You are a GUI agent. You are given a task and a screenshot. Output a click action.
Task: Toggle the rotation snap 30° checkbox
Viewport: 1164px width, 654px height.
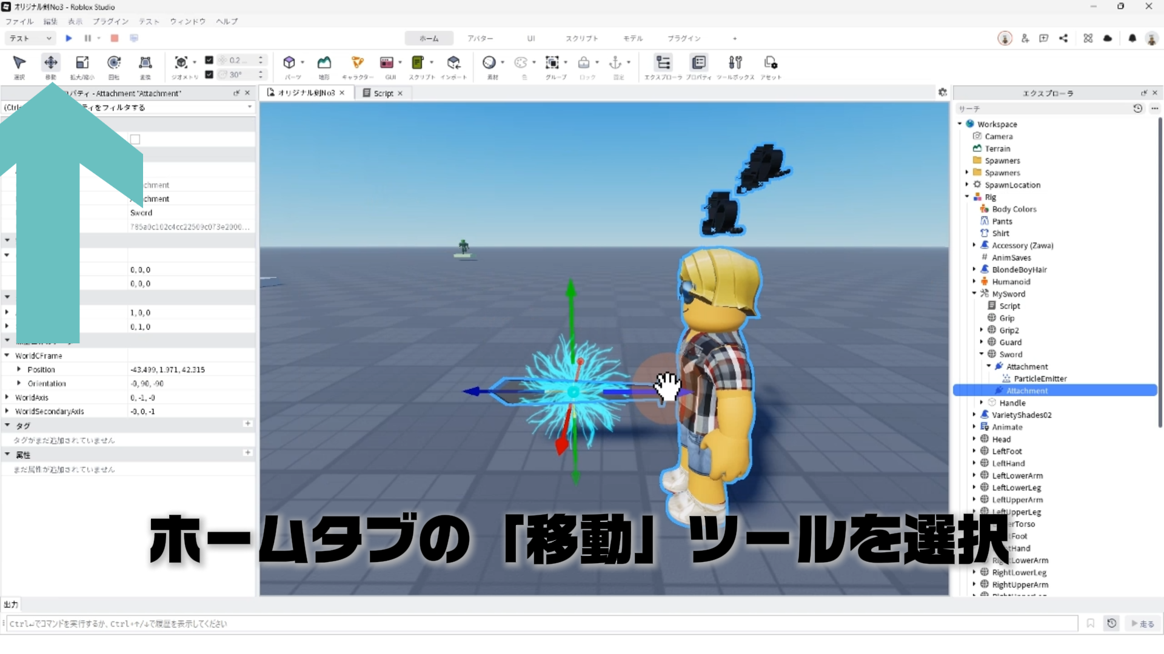click(209, 74)
